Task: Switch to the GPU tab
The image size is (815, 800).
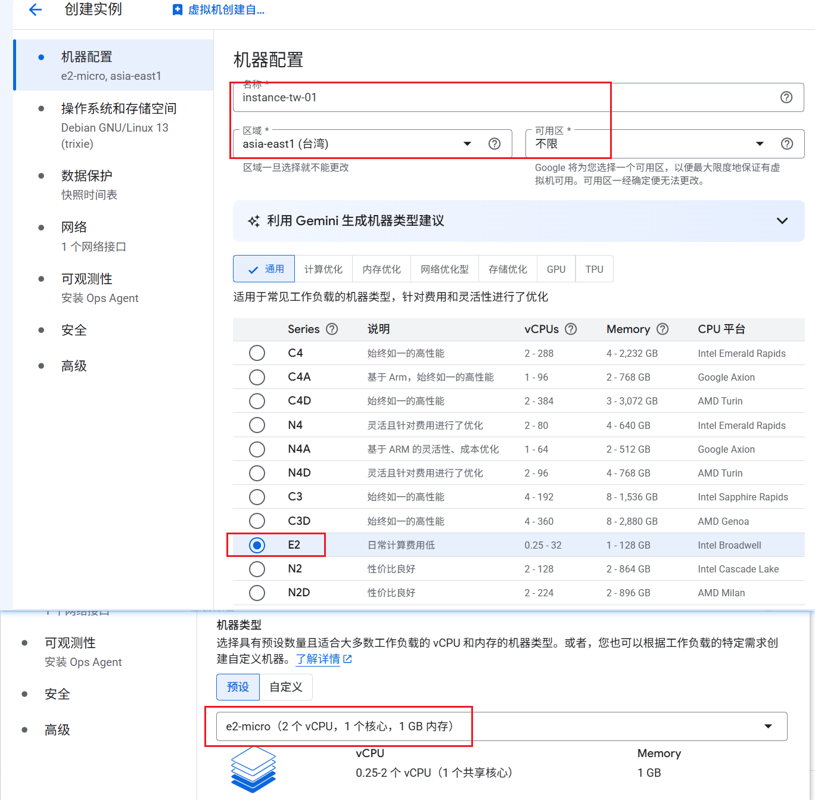Action: point(556,269)
